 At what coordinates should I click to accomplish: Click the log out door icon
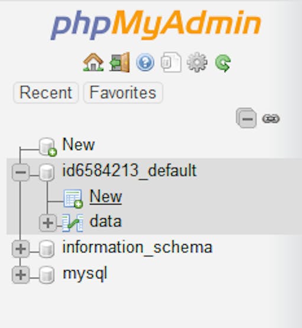[119, 62]
